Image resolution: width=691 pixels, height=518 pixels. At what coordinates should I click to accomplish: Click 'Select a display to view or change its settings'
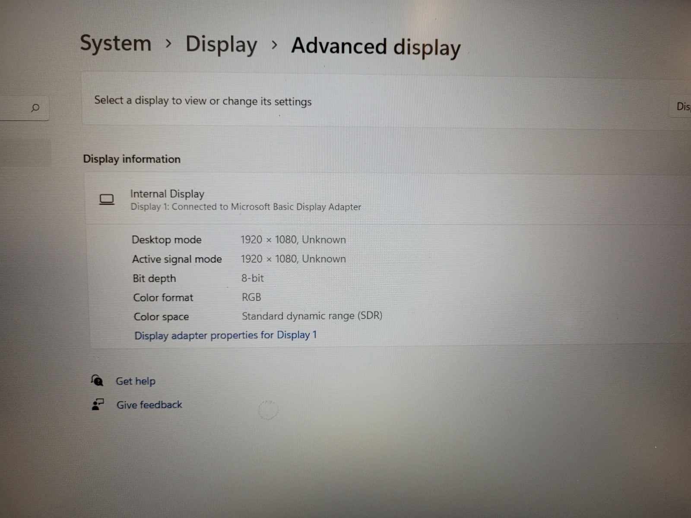click(203, 101)
